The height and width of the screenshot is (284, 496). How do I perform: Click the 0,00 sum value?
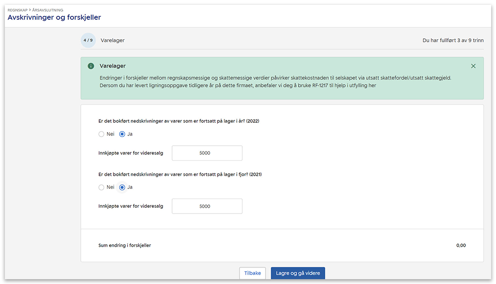click(461, 246)
